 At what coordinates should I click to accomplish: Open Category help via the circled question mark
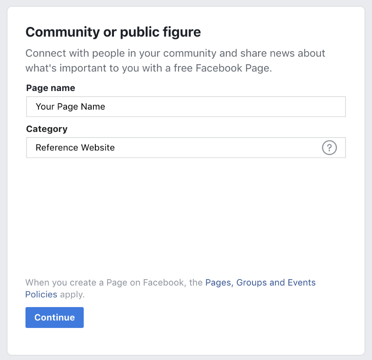[x=329, y=148]
